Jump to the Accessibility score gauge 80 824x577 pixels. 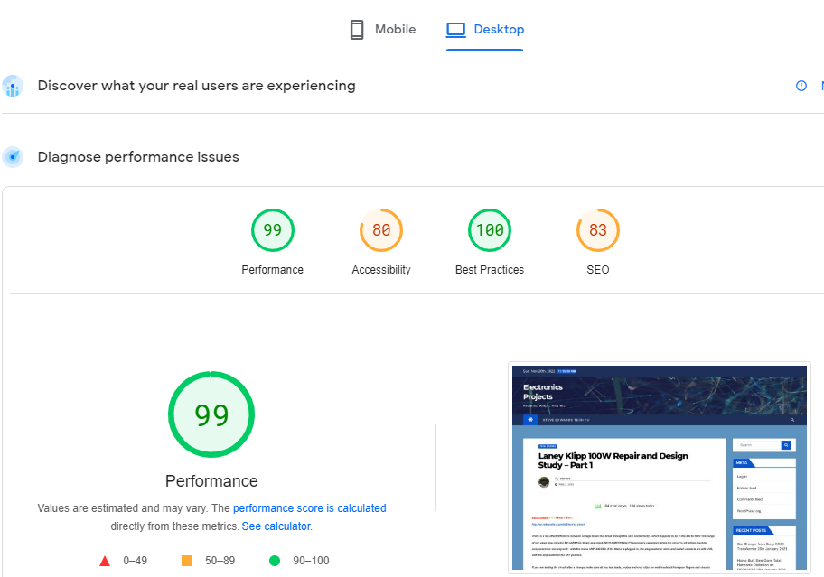(381, 231)
